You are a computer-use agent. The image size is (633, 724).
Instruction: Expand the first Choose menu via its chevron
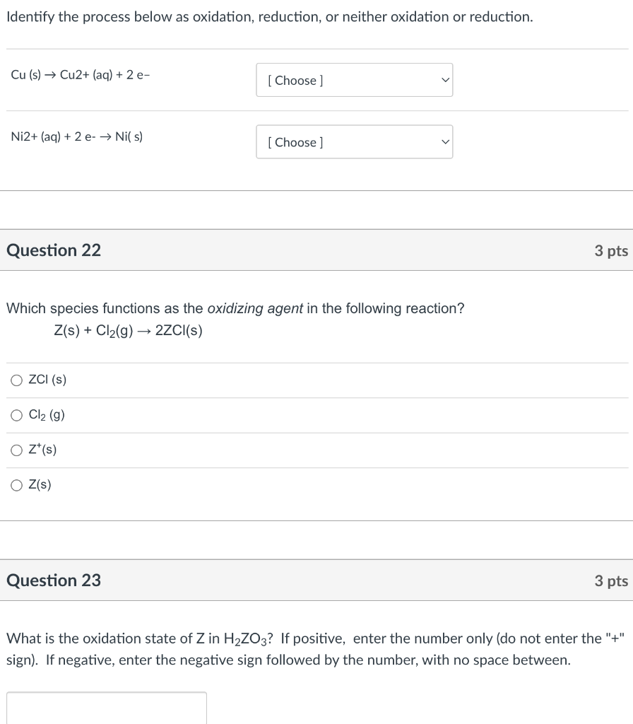[444, 80]
